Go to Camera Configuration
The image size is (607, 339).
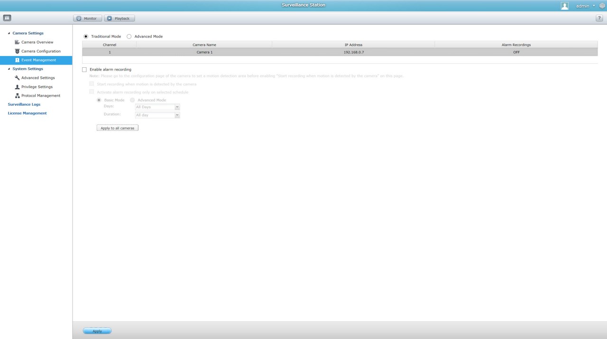tap(41, 51)
